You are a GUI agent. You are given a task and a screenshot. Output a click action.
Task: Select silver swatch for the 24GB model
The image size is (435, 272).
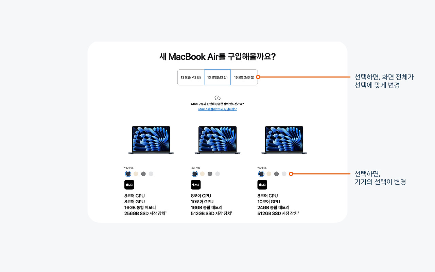(284, 174)
